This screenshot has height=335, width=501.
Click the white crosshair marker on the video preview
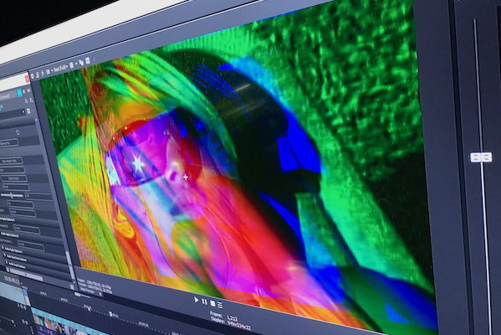pyautogui.click(x=186, y=177)
